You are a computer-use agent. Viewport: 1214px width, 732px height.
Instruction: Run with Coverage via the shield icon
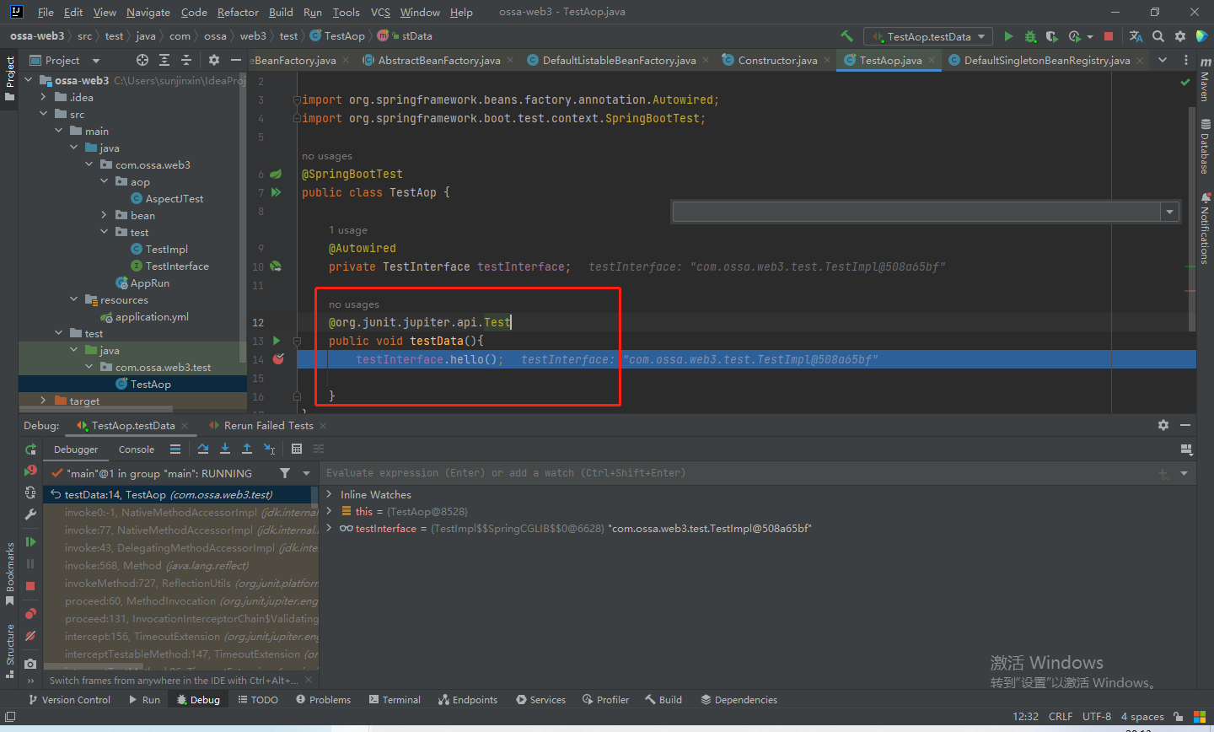click(x=1051, y=36)
